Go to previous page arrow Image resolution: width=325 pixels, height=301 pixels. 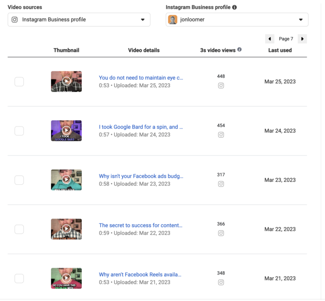point(270,39)
